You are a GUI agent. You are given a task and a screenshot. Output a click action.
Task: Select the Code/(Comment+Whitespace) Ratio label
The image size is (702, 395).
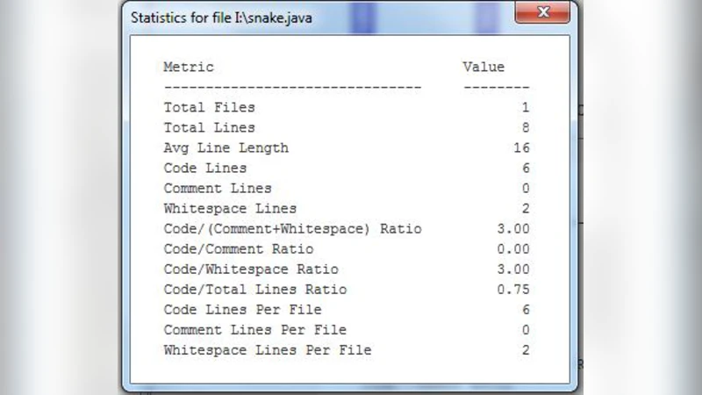coord(292,229)
